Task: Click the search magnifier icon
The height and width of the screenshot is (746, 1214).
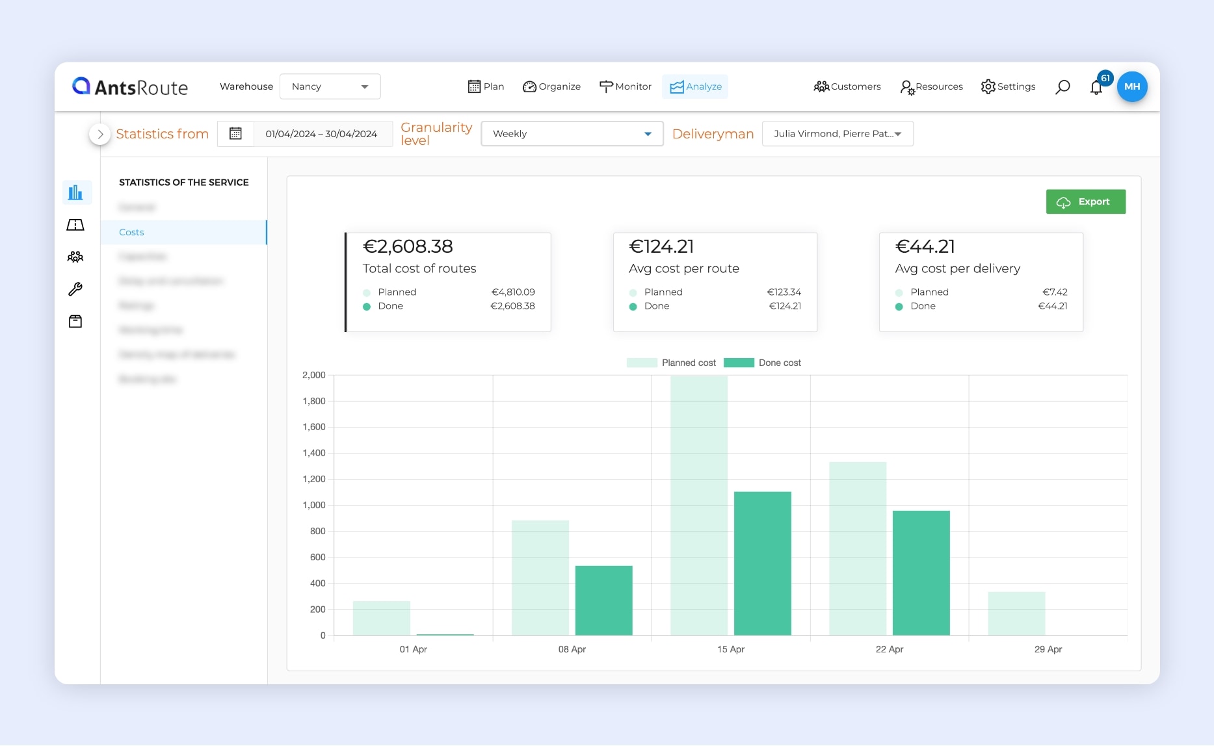Action: pyautogui.click(x=1062, y=87)
